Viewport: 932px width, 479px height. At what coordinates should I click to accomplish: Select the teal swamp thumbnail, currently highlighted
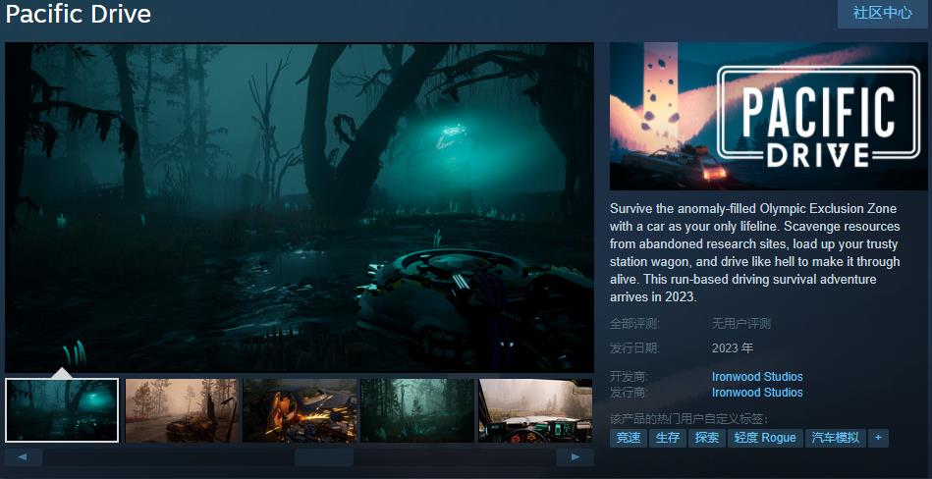(62, 410)
